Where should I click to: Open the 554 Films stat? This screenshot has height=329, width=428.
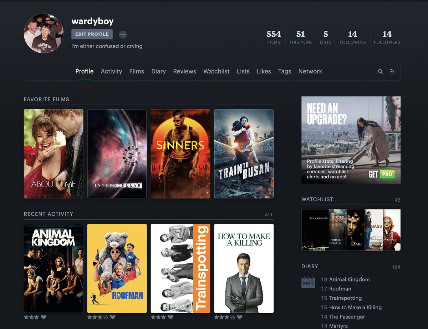point(274,37)
